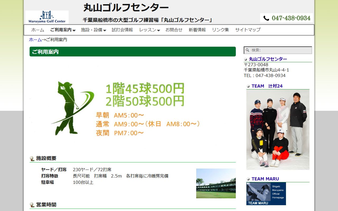Image resolution: width=338 pixels, height=211 pixels.
Task: Focus the 検索 search field
Action: click(x=278, y=50)
